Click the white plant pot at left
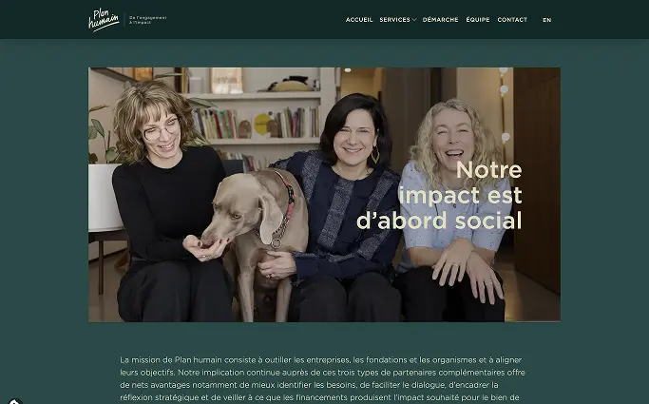 104,197
